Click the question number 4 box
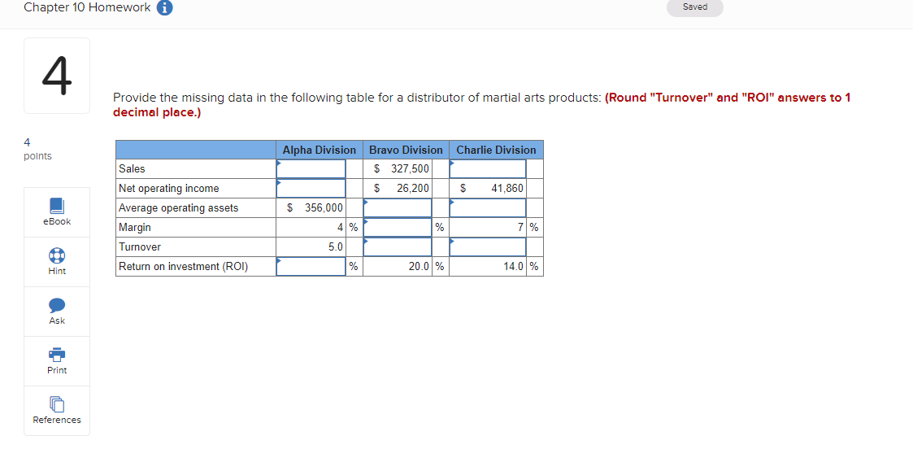 [x=56, y=75]
